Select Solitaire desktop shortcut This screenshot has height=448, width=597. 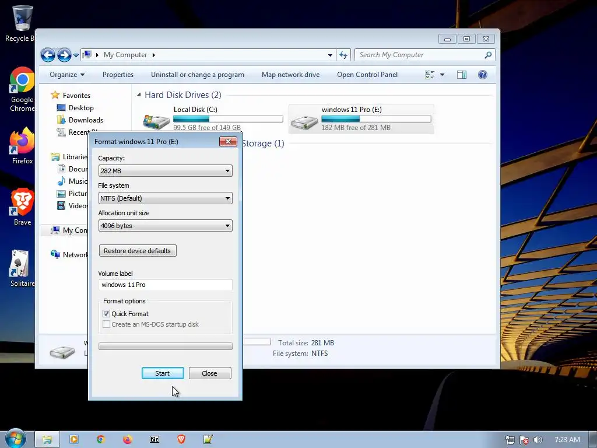pos(22,268)
